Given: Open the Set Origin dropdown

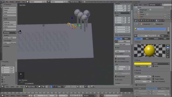Looking at the screenshot, I should tap(10, 33).
